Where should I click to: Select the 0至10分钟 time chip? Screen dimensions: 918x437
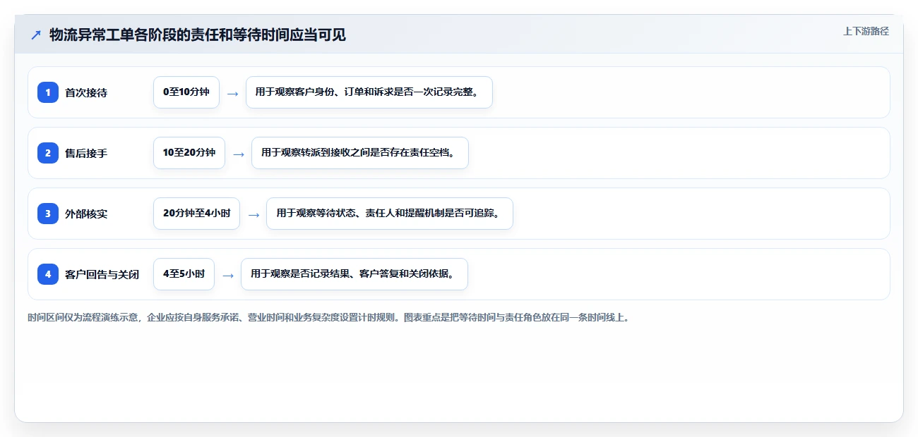point(186,92)
